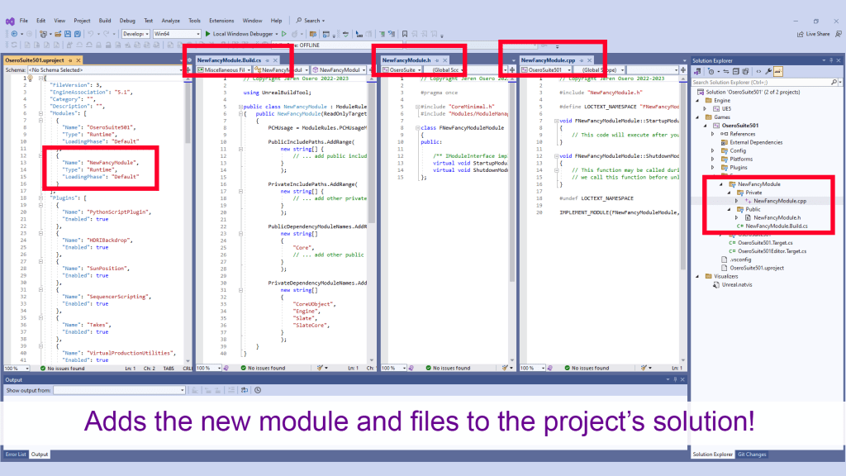Viewport: 846px width, 476px height.
Task: Click the green Start Debugging arrow
Action: (x=207, y=34)
